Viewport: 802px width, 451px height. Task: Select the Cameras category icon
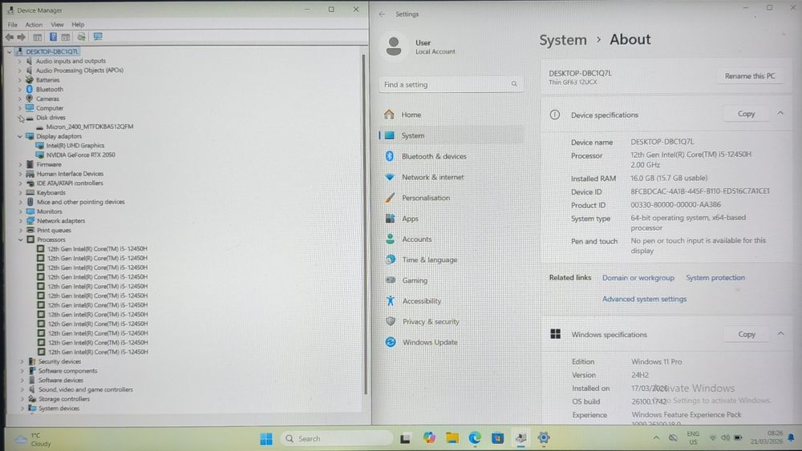(30, 99)
